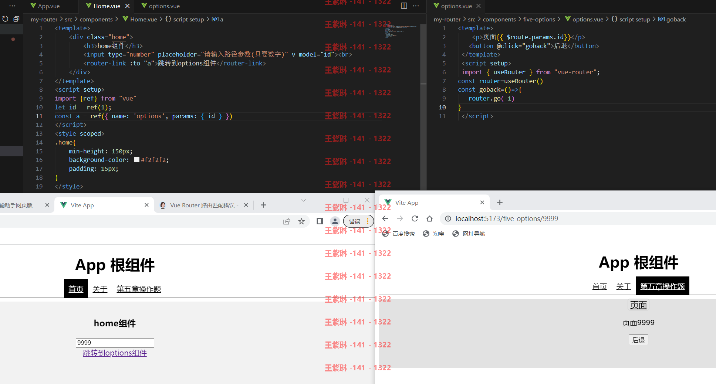Open the search tabs chevron in left browser

pos(304,200)
